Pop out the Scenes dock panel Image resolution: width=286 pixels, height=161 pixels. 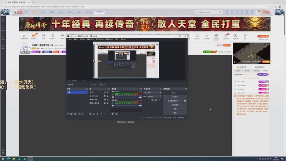tap(87, 89)
